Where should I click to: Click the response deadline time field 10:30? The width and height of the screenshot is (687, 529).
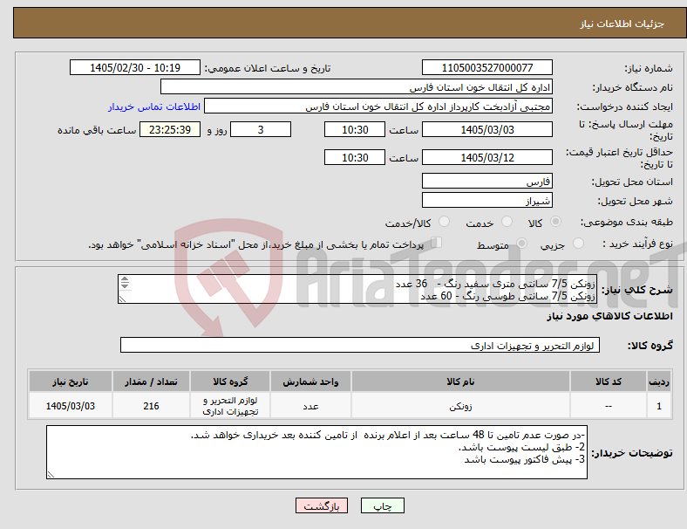pyautogui.click(x=355, y=130)
